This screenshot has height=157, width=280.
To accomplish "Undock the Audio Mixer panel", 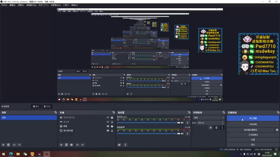I will point(189,112).
